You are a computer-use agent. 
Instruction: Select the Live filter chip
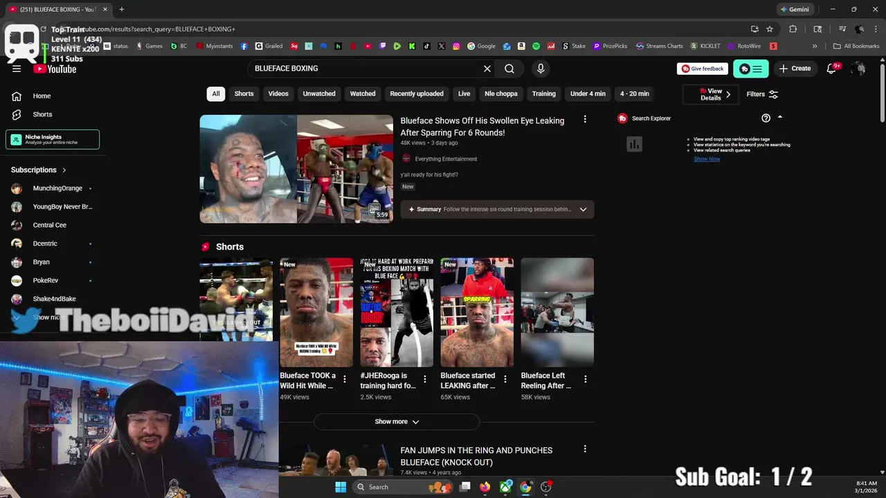pos(464,94)
